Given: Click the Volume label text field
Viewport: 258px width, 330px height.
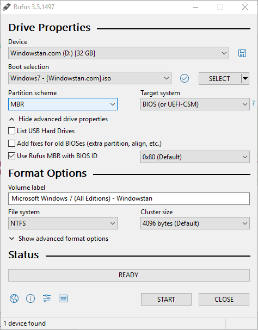Looking at the screenshot, I should pos(129,198).
